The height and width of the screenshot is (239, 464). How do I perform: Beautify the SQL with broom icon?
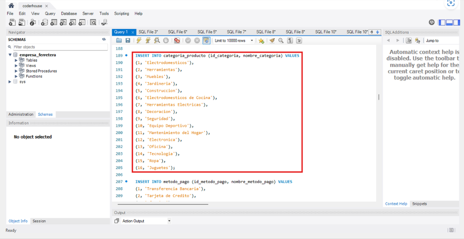click(272, 41)
